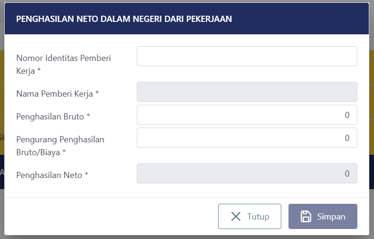Click the Nomor Identitas Pemberi Kerja label

(x=63, y=59)
